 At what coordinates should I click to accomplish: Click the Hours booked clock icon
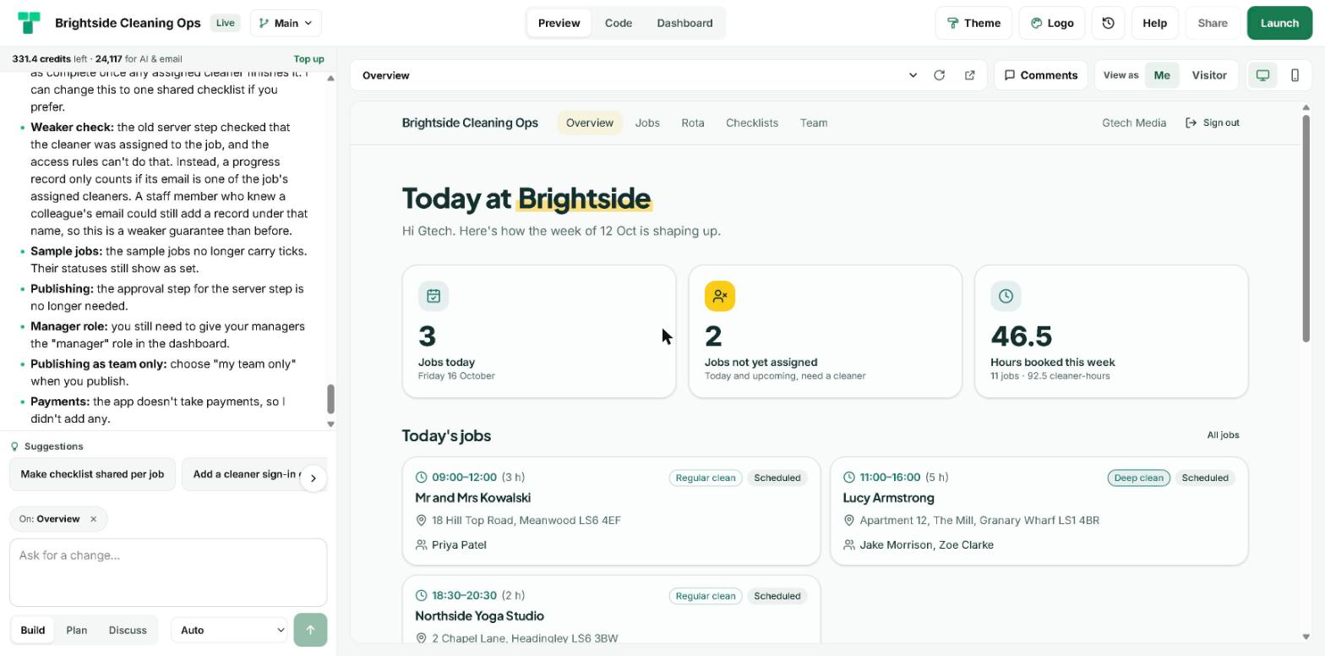point(1006,296)
